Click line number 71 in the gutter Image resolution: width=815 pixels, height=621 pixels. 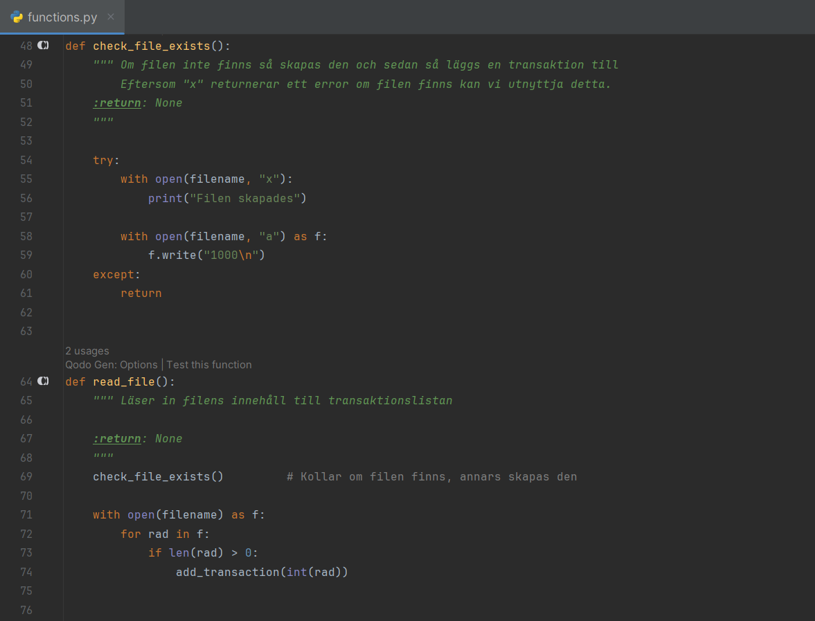tap(26, 515)
